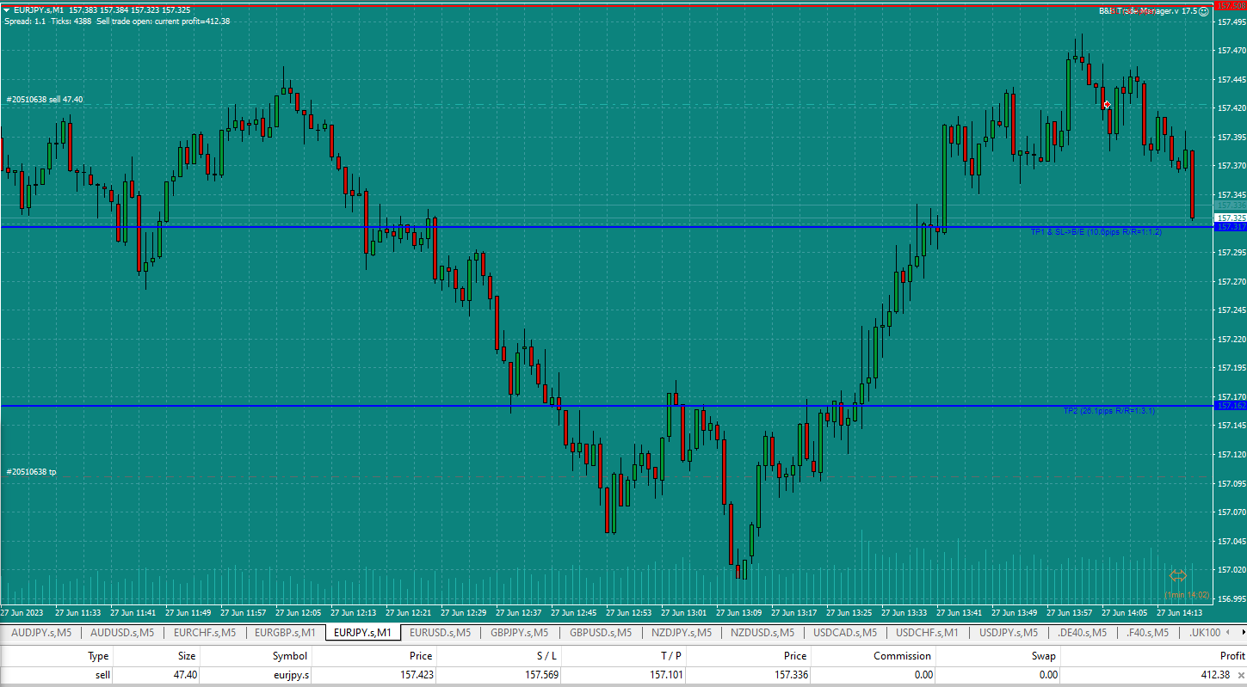Click the #20510638 sell 47.40 order label
Screen dimensions: 1247x687
click(x=45, y=100)
